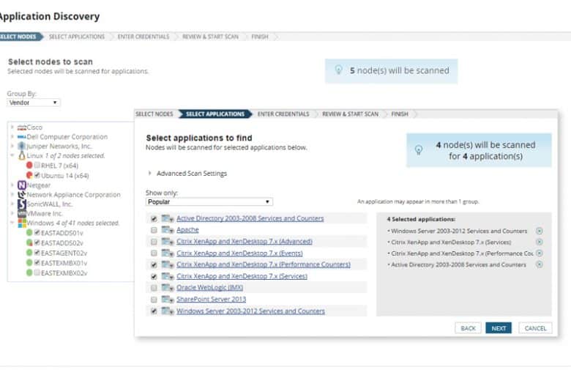Click the Network Appliance Corporation icon
This screenshot has width=571, height=378.
(x=22, y=195)
